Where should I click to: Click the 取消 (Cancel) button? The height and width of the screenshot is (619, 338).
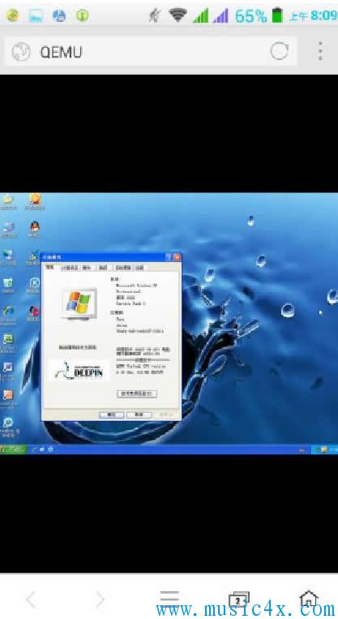point(139,415)
